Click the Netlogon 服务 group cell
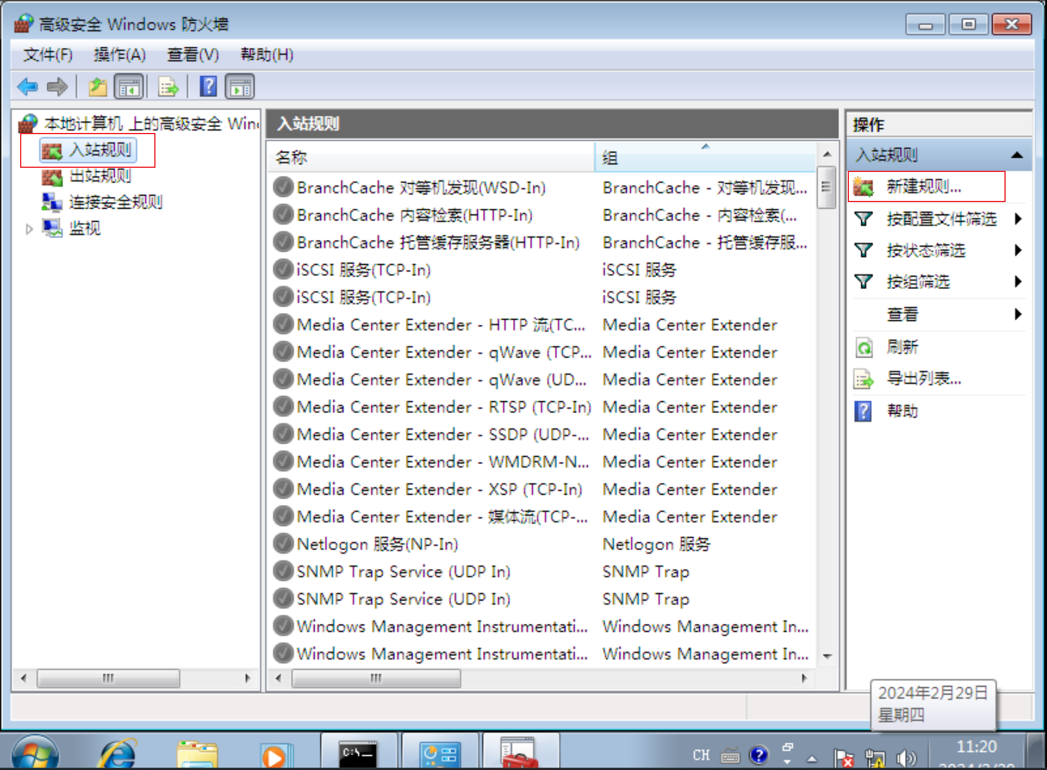The width and height of the screenshot is (1047, 770). pyautogui.click(x=656, y=544)
